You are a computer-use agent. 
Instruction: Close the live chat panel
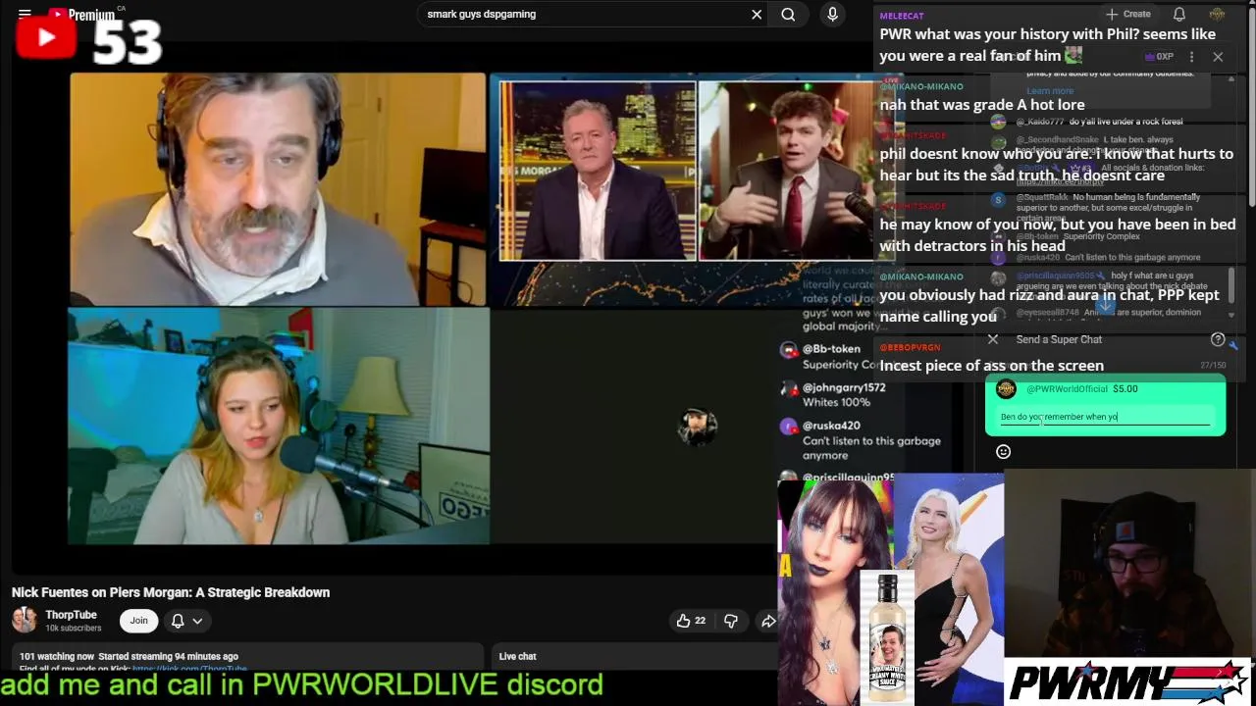(x=1218, y=57)
